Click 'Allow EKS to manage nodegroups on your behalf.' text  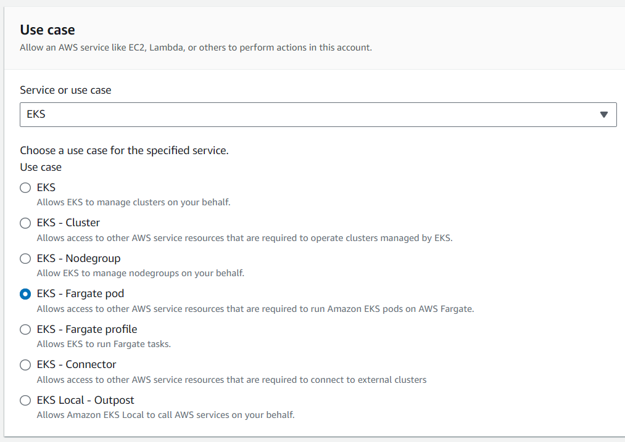click(140, 273)
